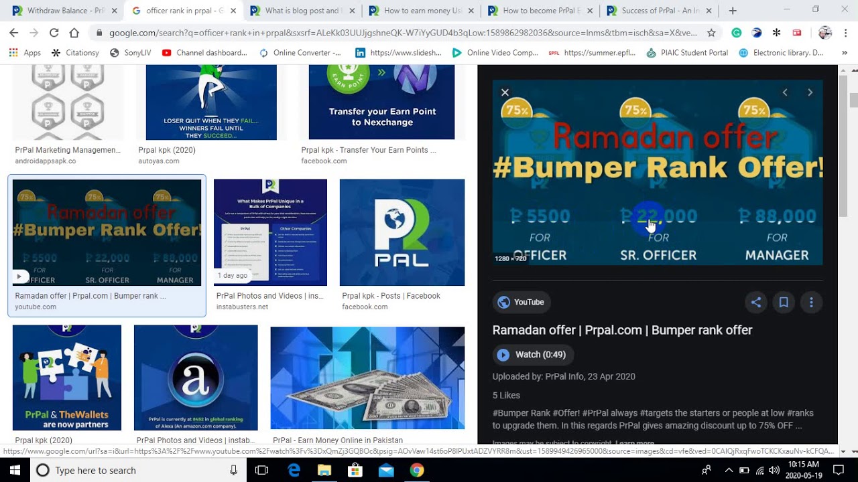Open the Mail app from taskbar
Viewport: 858px width, 482px height.
point(386,471)
